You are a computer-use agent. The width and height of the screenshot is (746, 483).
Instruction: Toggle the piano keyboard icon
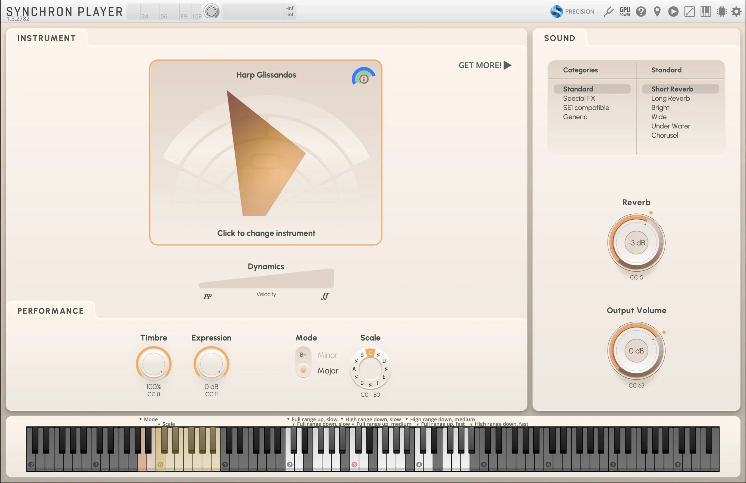(705, 12)
